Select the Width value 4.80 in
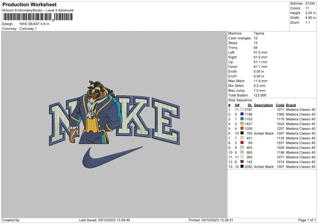 pyautogui.click(x=310, y=18)
